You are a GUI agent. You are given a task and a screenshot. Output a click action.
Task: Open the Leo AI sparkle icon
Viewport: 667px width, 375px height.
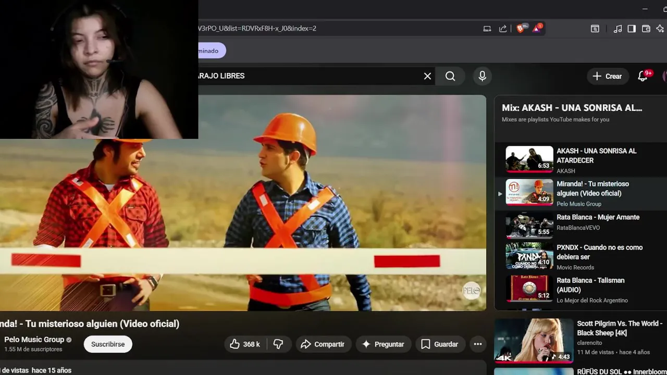coord(661,29)
